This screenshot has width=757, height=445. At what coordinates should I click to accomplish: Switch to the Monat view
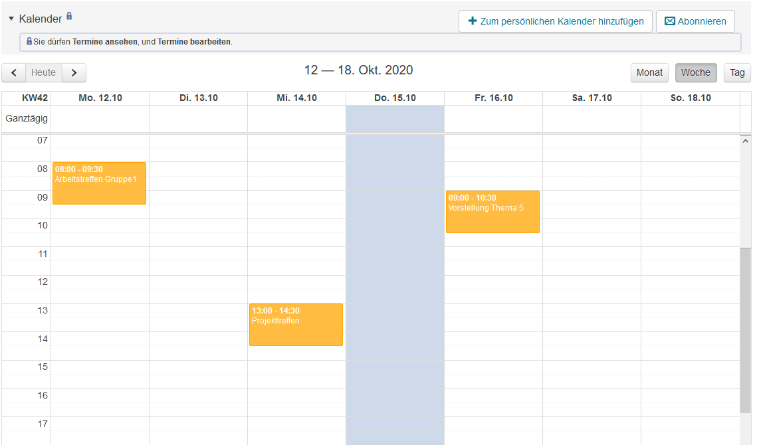[649, 72]
